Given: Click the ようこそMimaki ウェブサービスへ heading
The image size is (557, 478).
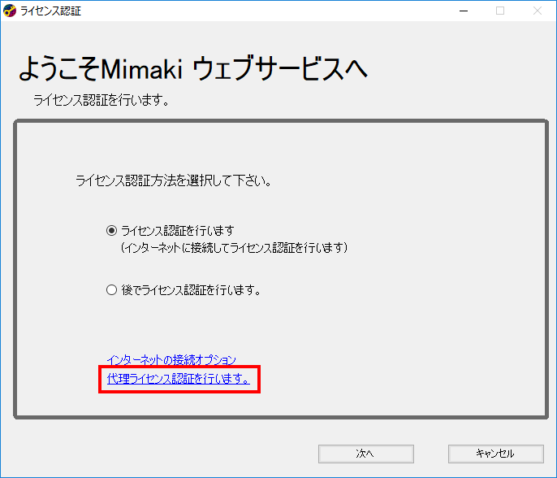Looking at the screenshot, I should point(193,68).
